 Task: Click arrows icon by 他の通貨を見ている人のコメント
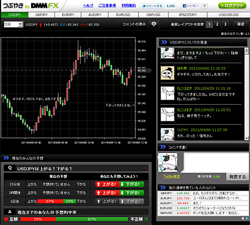coord(163,188)
